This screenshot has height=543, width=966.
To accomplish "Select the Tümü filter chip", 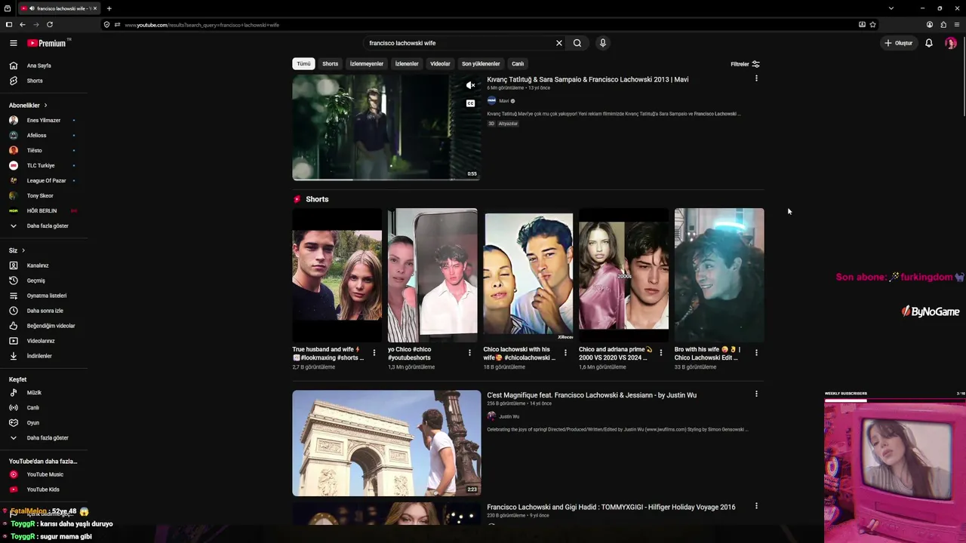I will pyautogui.click(x=303, y=64).
